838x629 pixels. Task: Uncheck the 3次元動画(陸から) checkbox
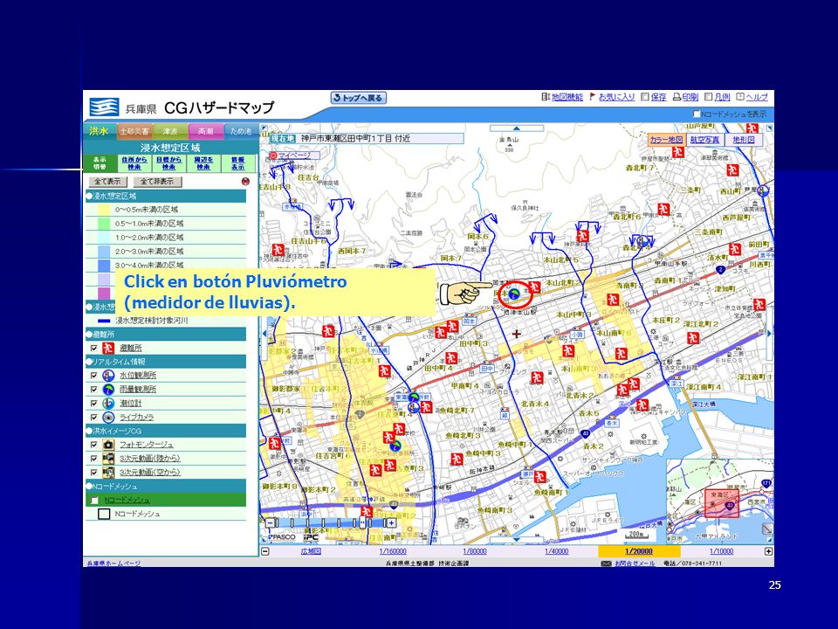[x=94, y=459]
